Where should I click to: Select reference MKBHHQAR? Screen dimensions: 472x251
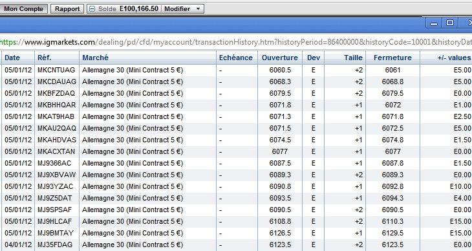57,105
